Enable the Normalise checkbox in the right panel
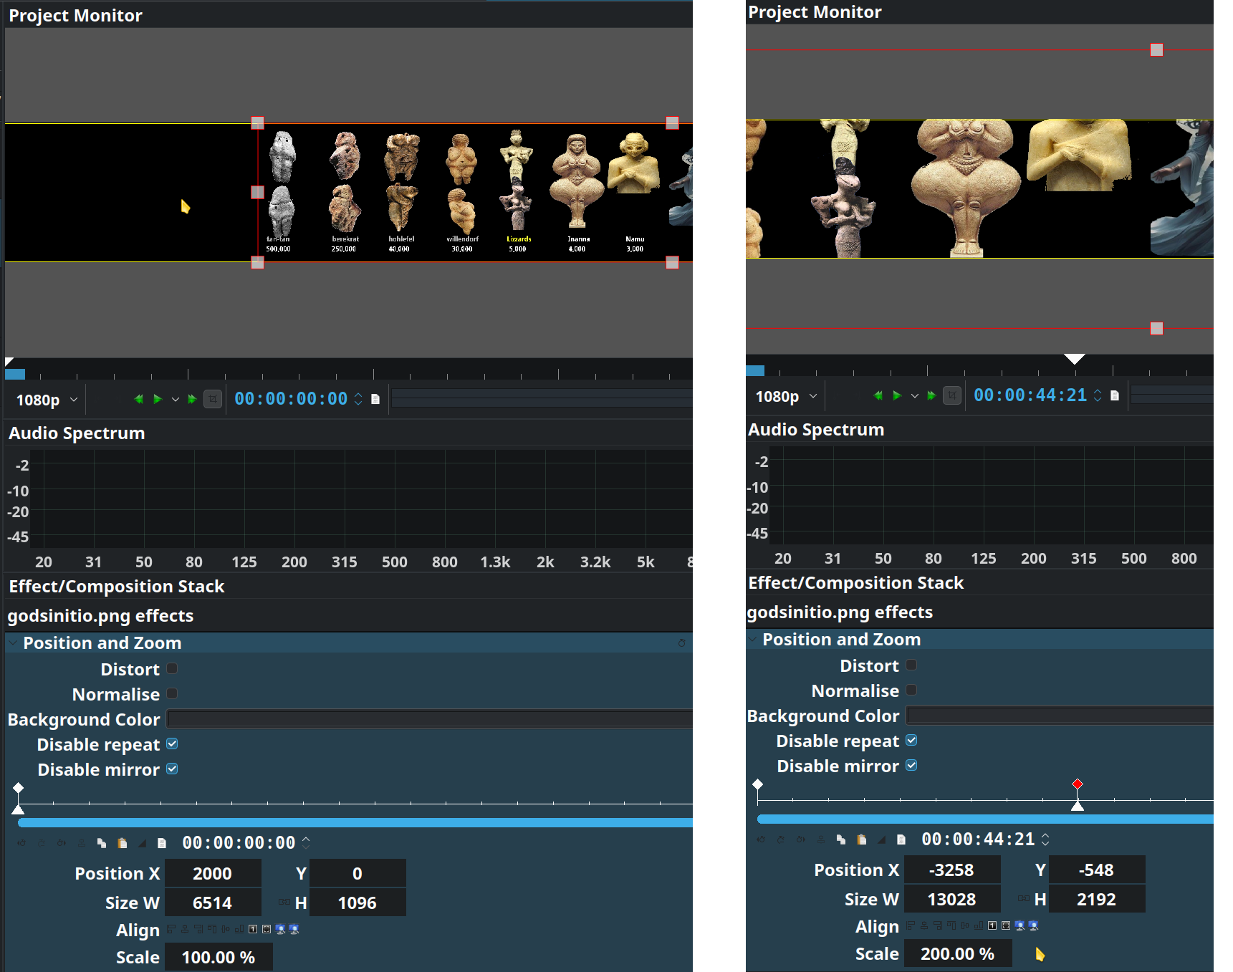The height and width of the screenshot is (972, 1233). coord(911,690)
